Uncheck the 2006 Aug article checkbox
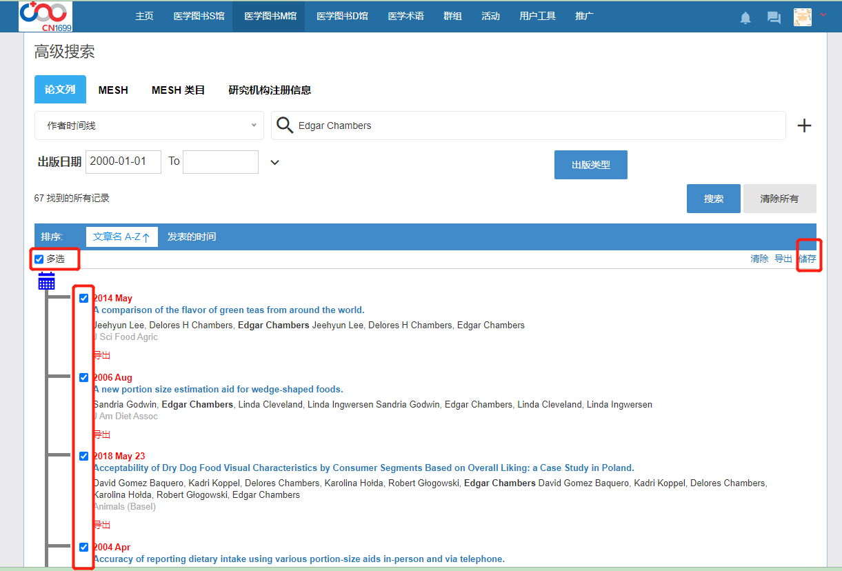The height and width of the screenshot is (571, 842). pyautogui.click(x=83, y=378)
